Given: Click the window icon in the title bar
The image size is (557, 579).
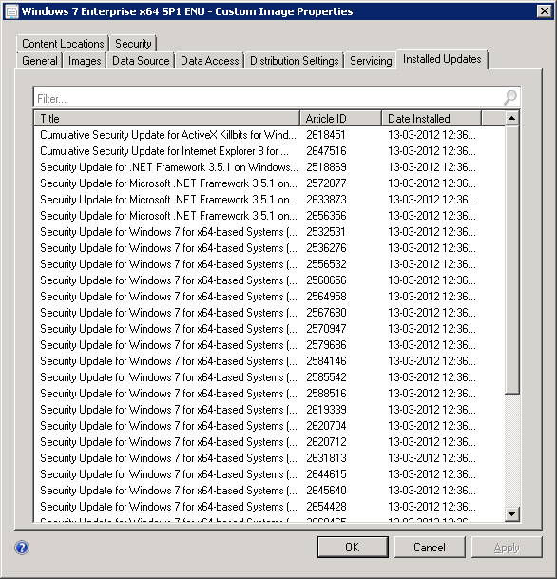Looking at the screenshot, I should tap(11, 11).
